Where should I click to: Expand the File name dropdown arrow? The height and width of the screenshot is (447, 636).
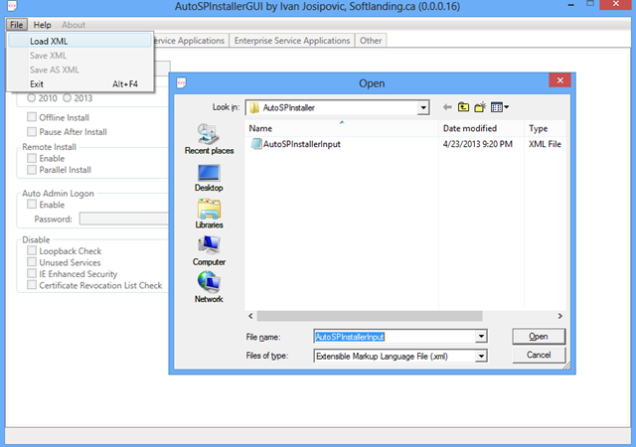coord(481,337)
